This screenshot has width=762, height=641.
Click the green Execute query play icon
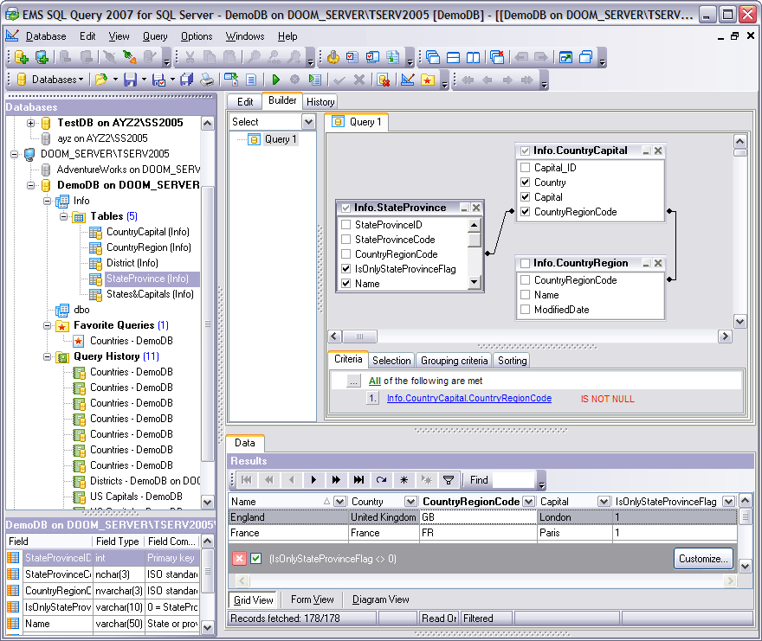275,80
